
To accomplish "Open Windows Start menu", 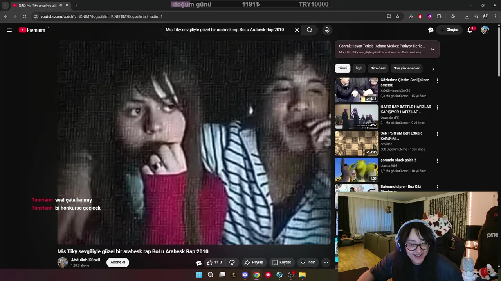I will [x=199, y=275].
